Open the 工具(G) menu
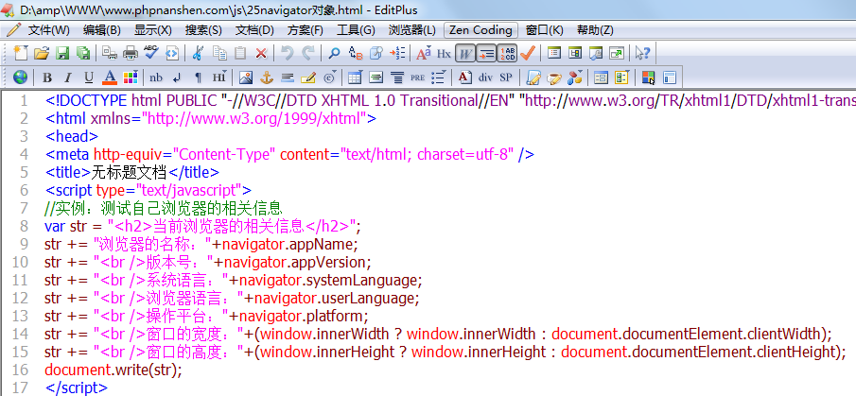Image resolution: width=856 pixels, height=396 pixels. coord(356,30)
